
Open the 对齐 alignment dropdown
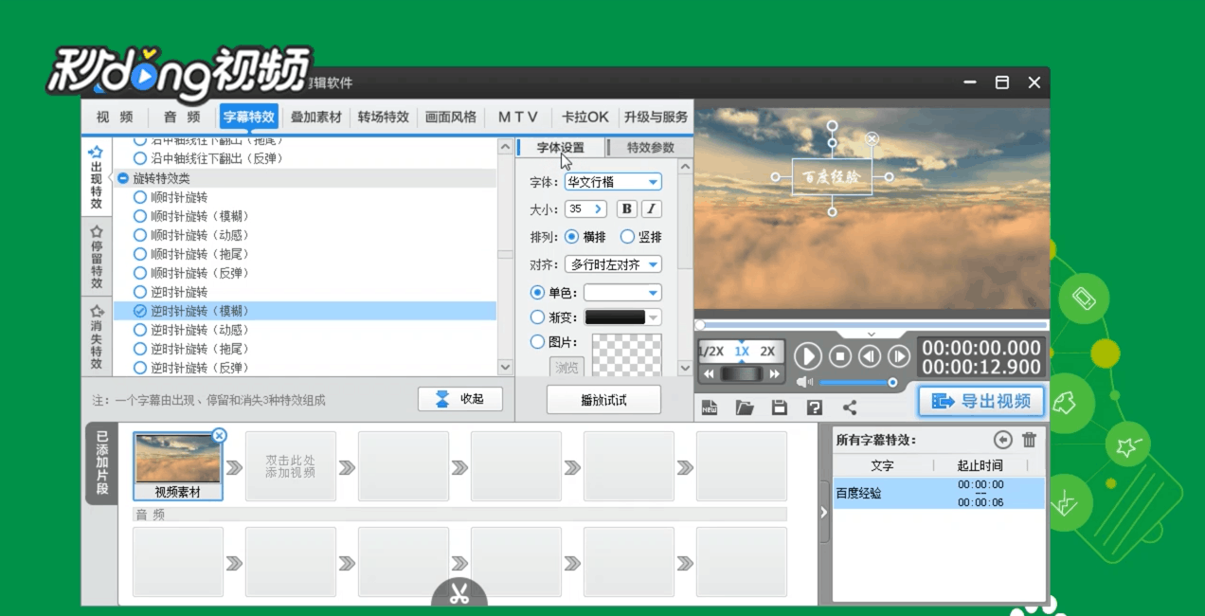point(613,264)
